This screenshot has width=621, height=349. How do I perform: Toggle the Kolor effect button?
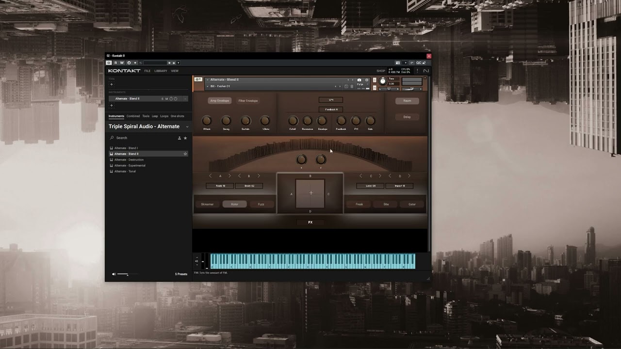pyautogui.click(x=235, y=204)
